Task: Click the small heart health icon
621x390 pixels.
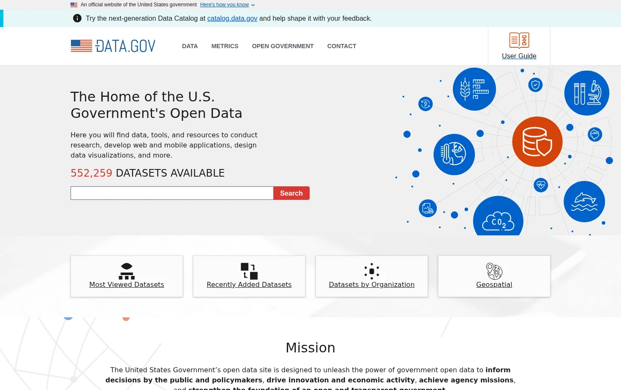Action: click(x=541, y=185)
